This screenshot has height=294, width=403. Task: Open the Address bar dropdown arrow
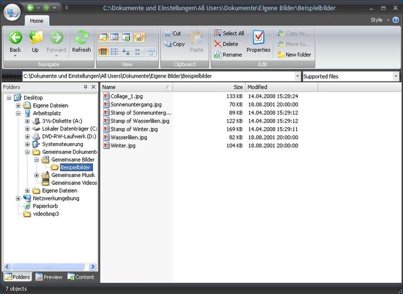[298, 76]
